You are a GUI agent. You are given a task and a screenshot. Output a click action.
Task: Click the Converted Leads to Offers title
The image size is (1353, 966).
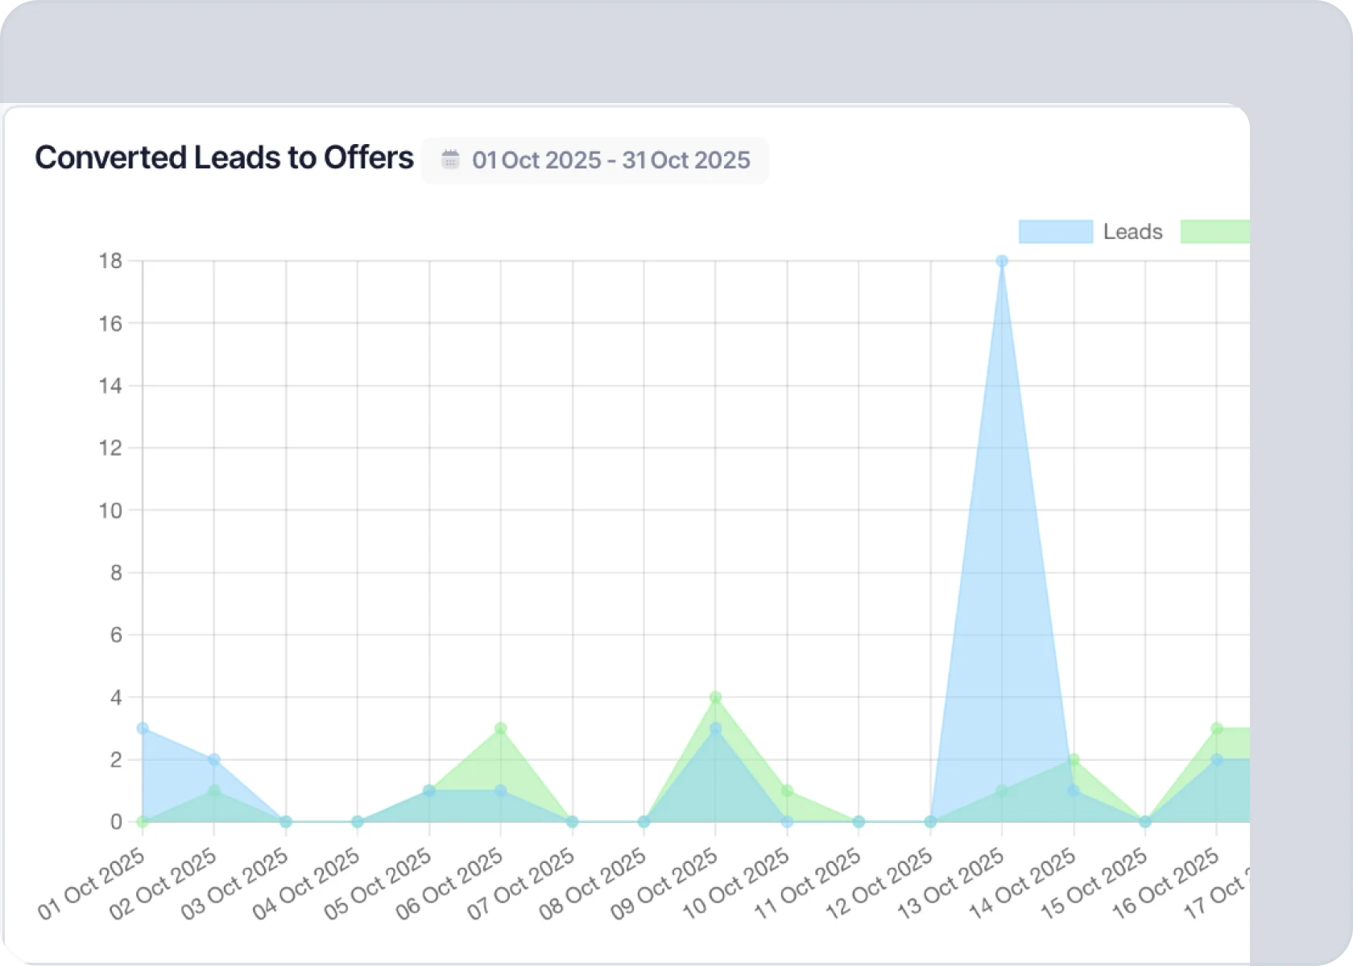(224, 158)
